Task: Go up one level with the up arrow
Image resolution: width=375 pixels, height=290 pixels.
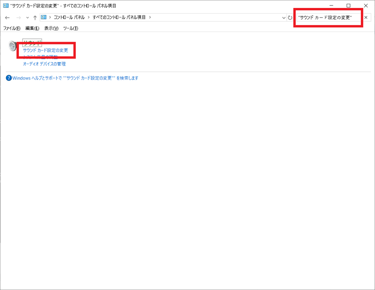Action: click(x=35, y=17)
